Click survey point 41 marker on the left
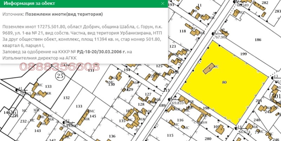This screenshot has width=281, height=141. pyautogui.click(x=17, y=90)
